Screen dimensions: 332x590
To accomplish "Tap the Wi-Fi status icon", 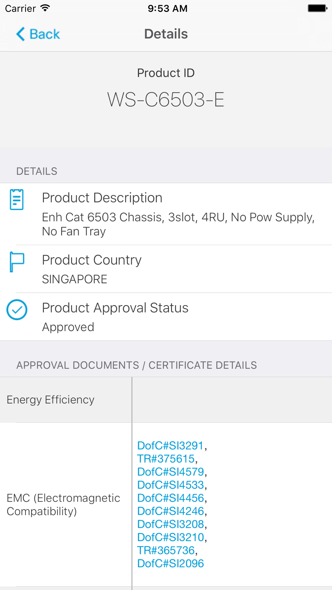I will pyautogui.click(x=45, y=8).
